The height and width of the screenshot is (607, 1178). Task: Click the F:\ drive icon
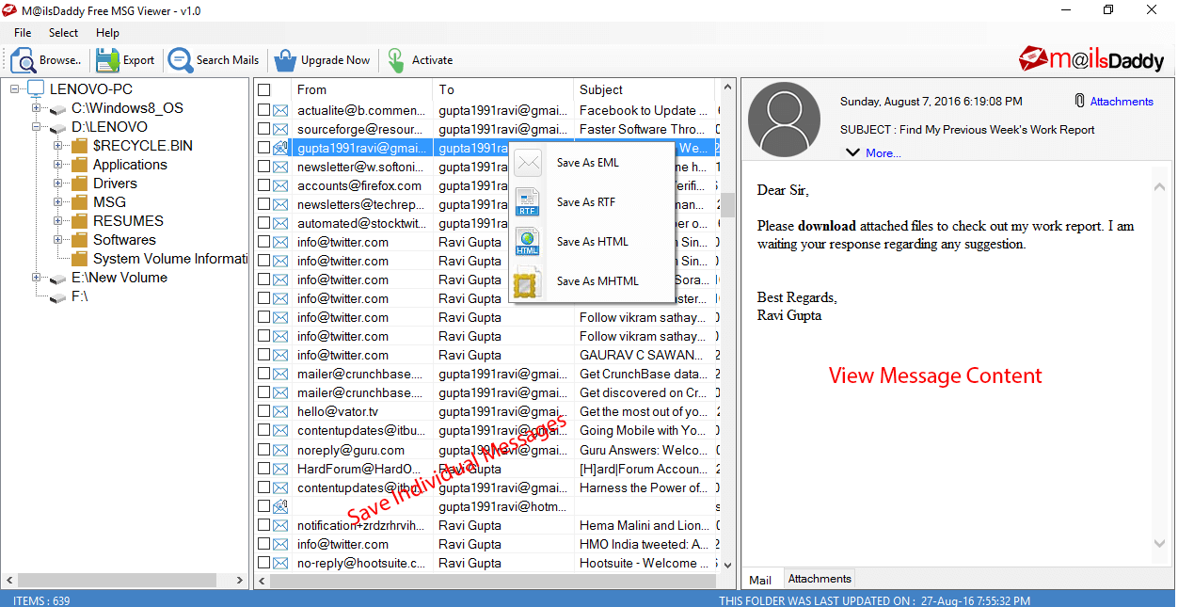pos(57,297)
